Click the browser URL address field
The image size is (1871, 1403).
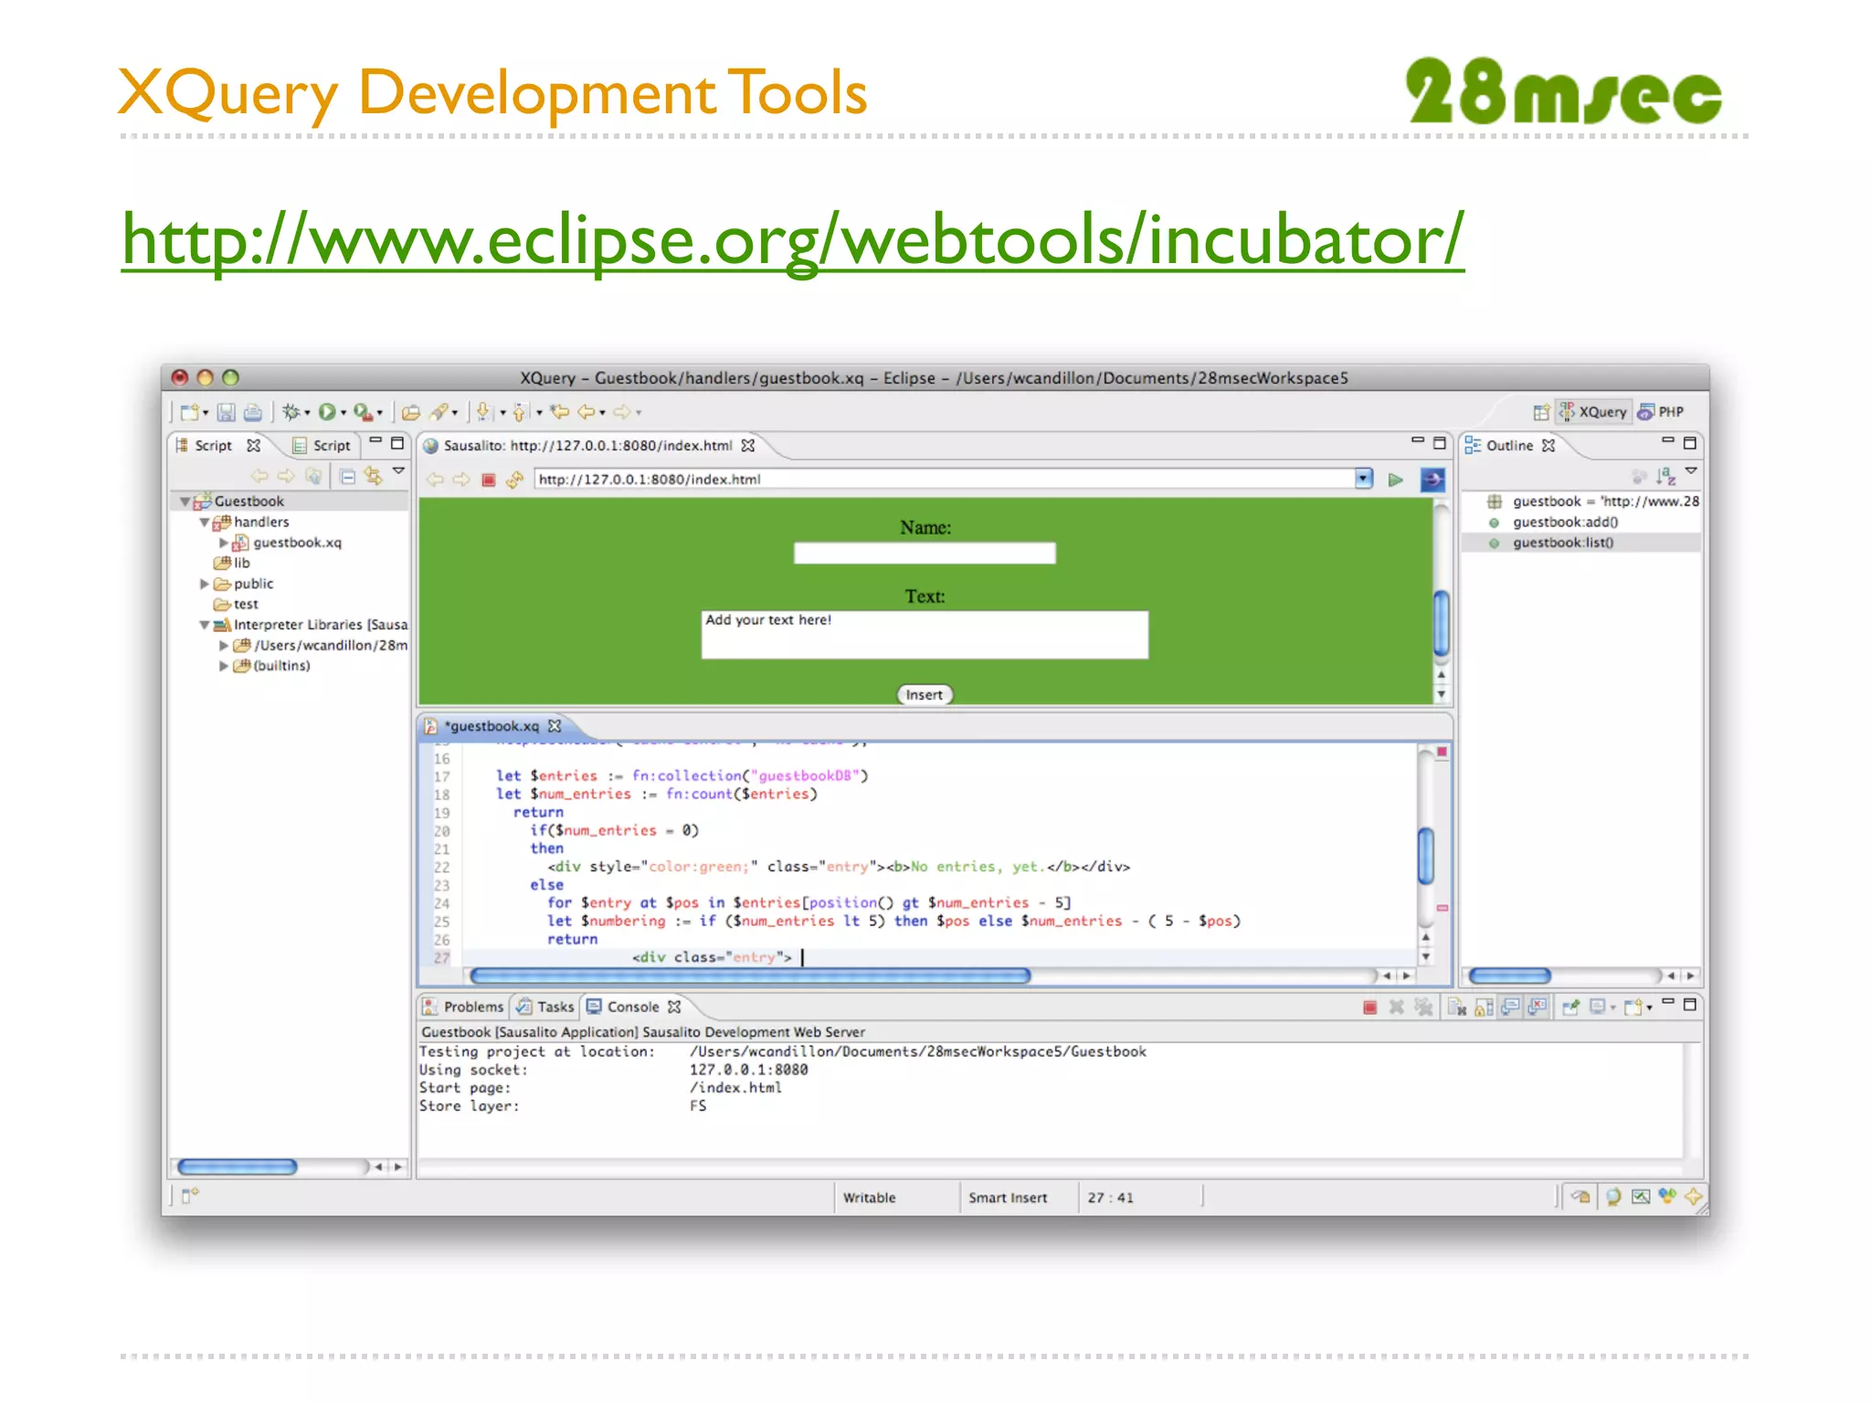(x=946, y=479)
